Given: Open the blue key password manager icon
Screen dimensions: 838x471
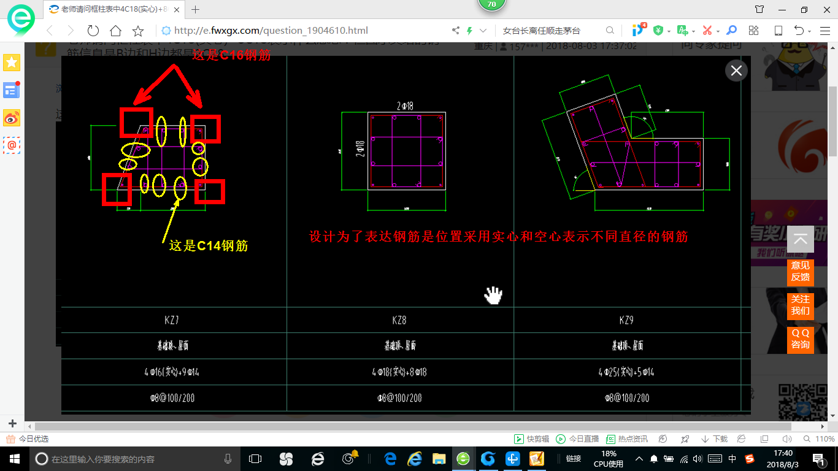Looking at the screenshot, I should 731,31.
